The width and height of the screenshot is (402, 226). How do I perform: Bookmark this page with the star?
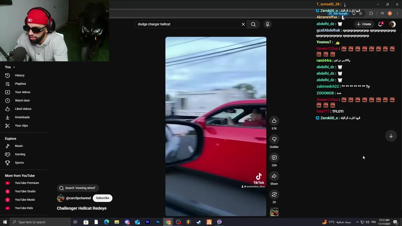click(361, 13)
